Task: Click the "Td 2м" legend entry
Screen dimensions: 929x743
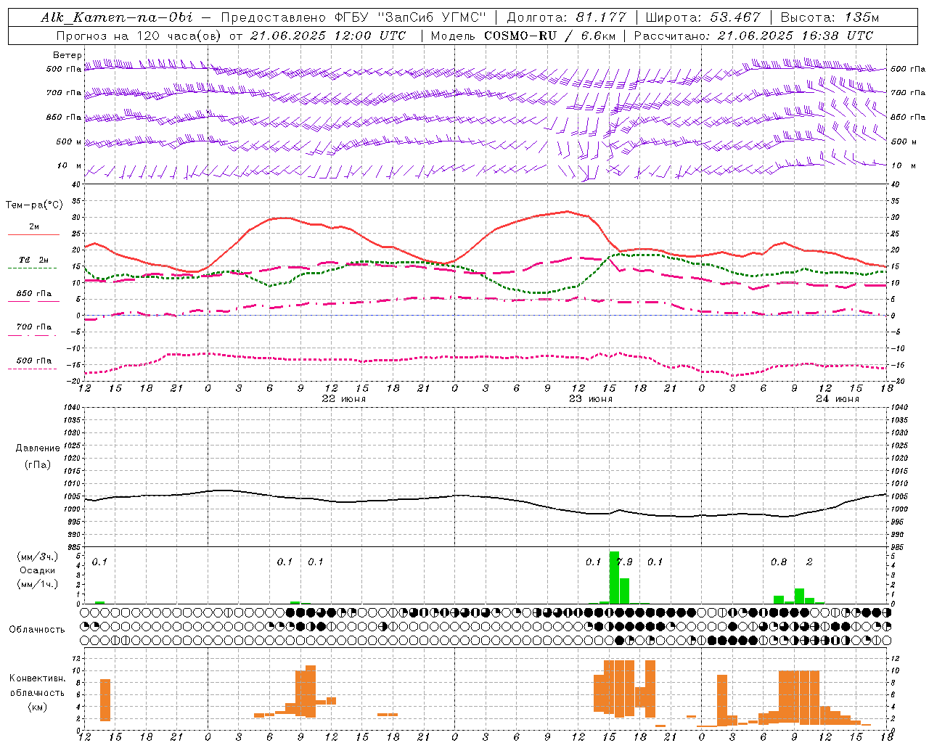Action: pos(34,260)
